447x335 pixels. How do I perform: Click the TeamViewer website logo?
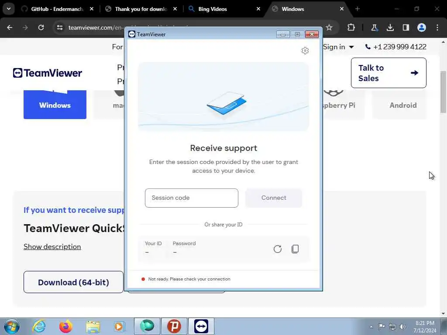(x=48, y=73)
